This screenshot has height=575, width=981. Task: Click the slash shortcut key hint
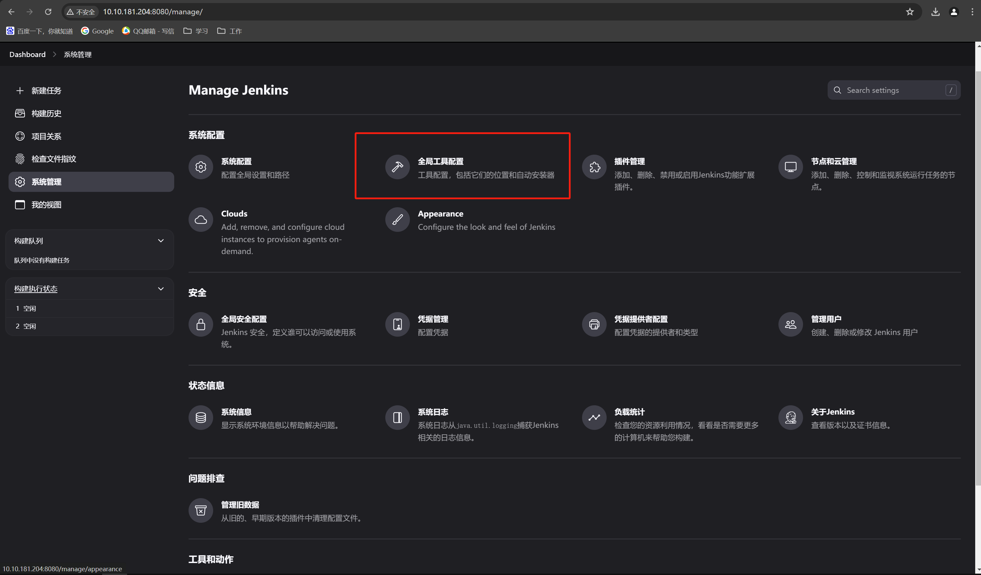coord(951,90)
